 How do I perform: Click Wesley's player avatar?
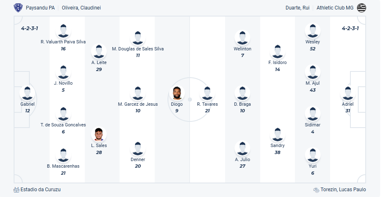(x=312, y=31)
